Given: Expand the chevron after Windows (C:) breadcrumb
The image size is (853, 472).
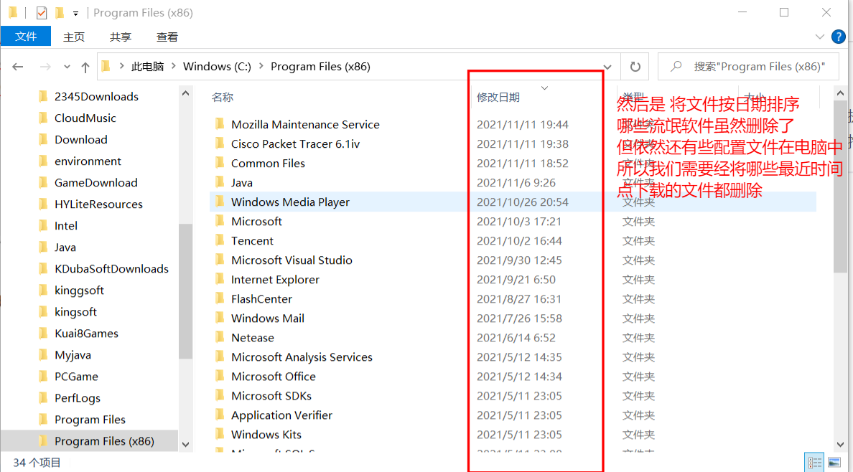Looking at the screenshot, I should (x=261, y=66).
